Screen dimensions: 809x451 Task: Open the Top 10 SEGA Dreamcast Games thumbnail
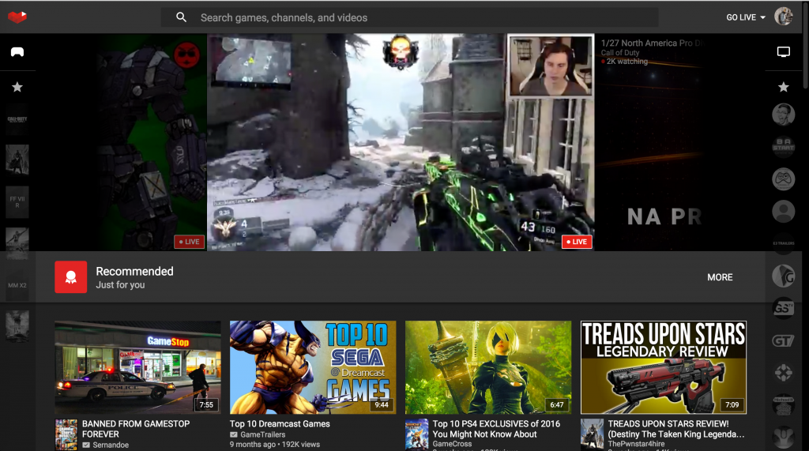pos(313,367)
